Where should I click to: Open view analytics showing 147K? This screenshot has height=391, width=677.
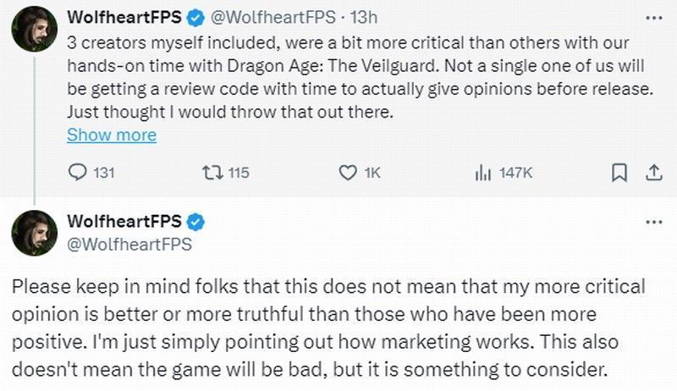tap(483, 173)
